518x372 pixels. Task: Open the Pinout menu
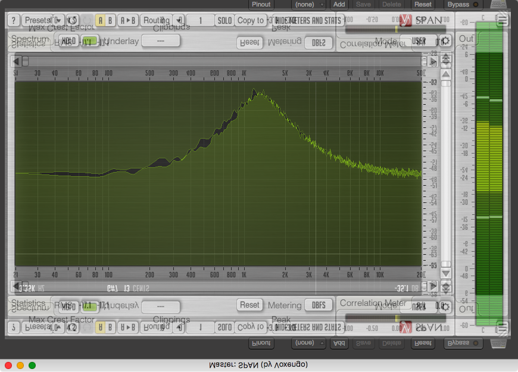[x=261, y=4]
